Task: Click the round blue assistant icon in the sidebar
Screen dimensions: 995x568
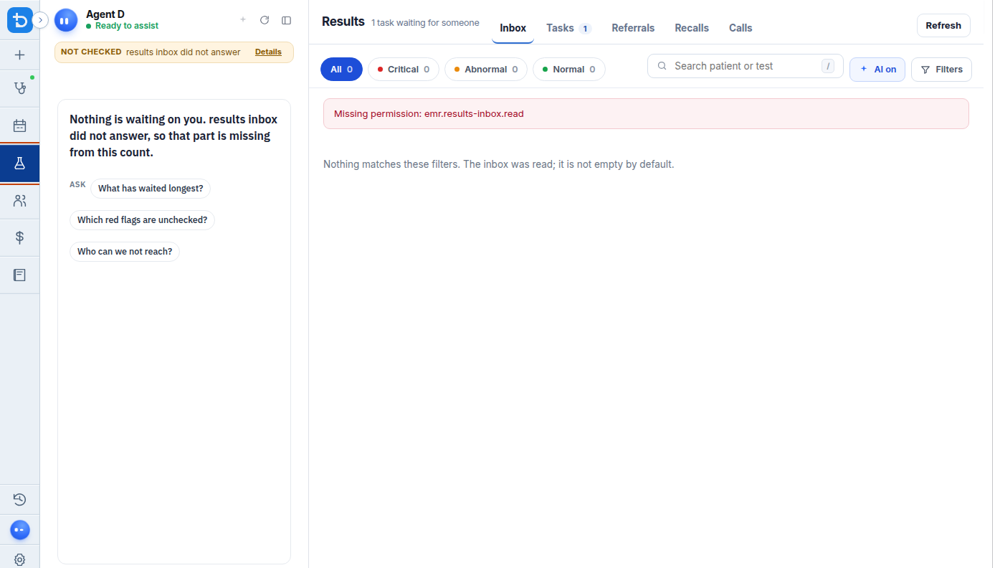Action: tap(19, 530)
